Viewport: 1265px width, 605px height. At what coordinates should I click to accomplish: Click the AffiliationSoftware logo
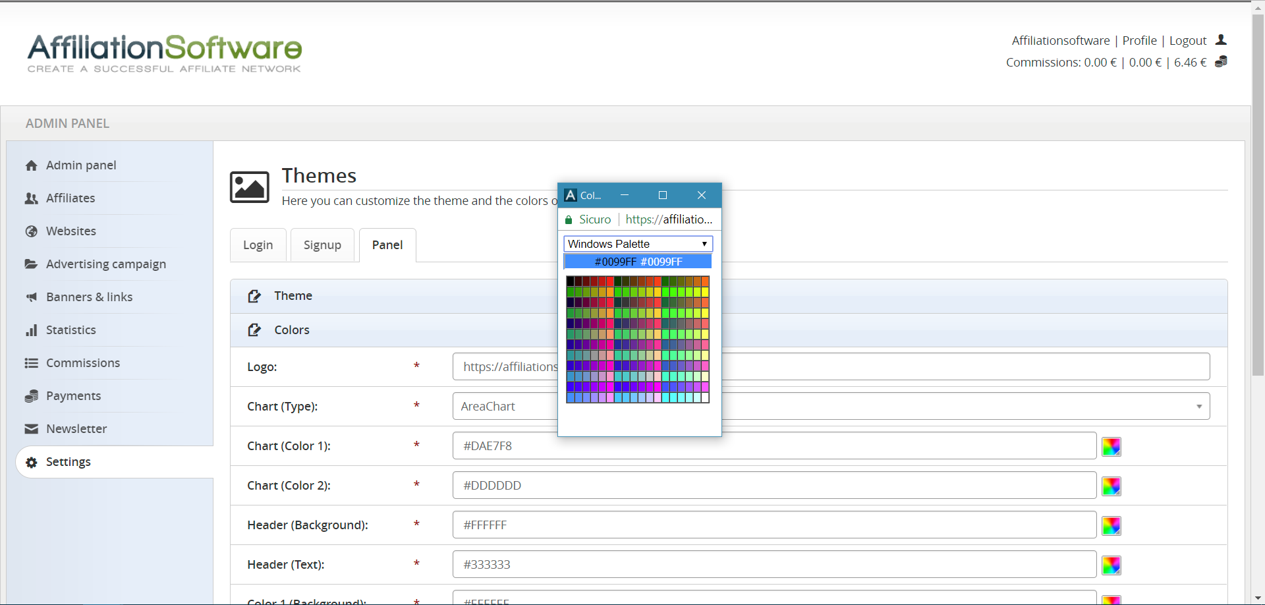pyautogui.click(x=164, y=53)
